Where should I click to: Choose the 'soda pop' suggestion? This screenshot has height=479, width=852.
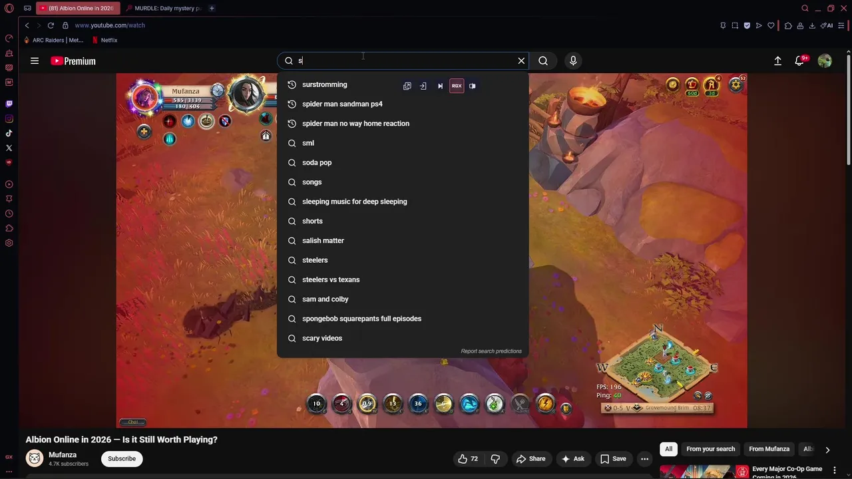click(403, 162)
